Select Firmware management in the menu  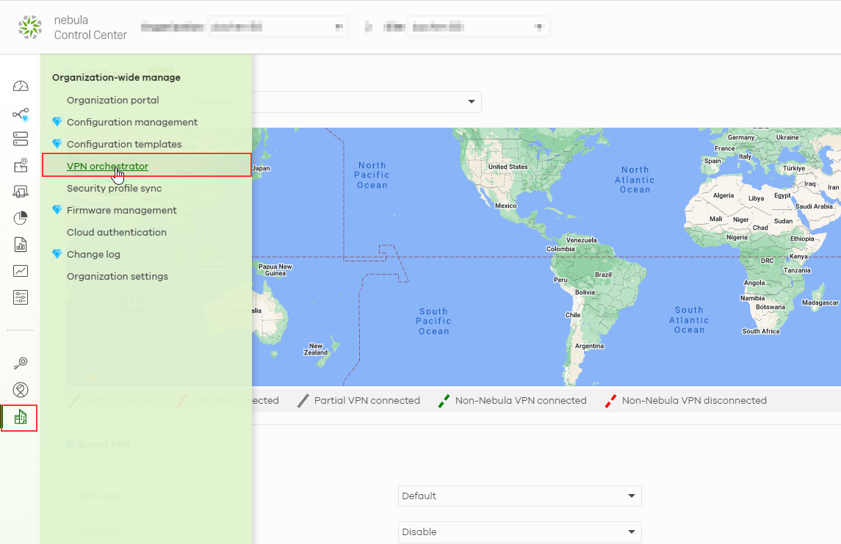[x=121, y=210]
